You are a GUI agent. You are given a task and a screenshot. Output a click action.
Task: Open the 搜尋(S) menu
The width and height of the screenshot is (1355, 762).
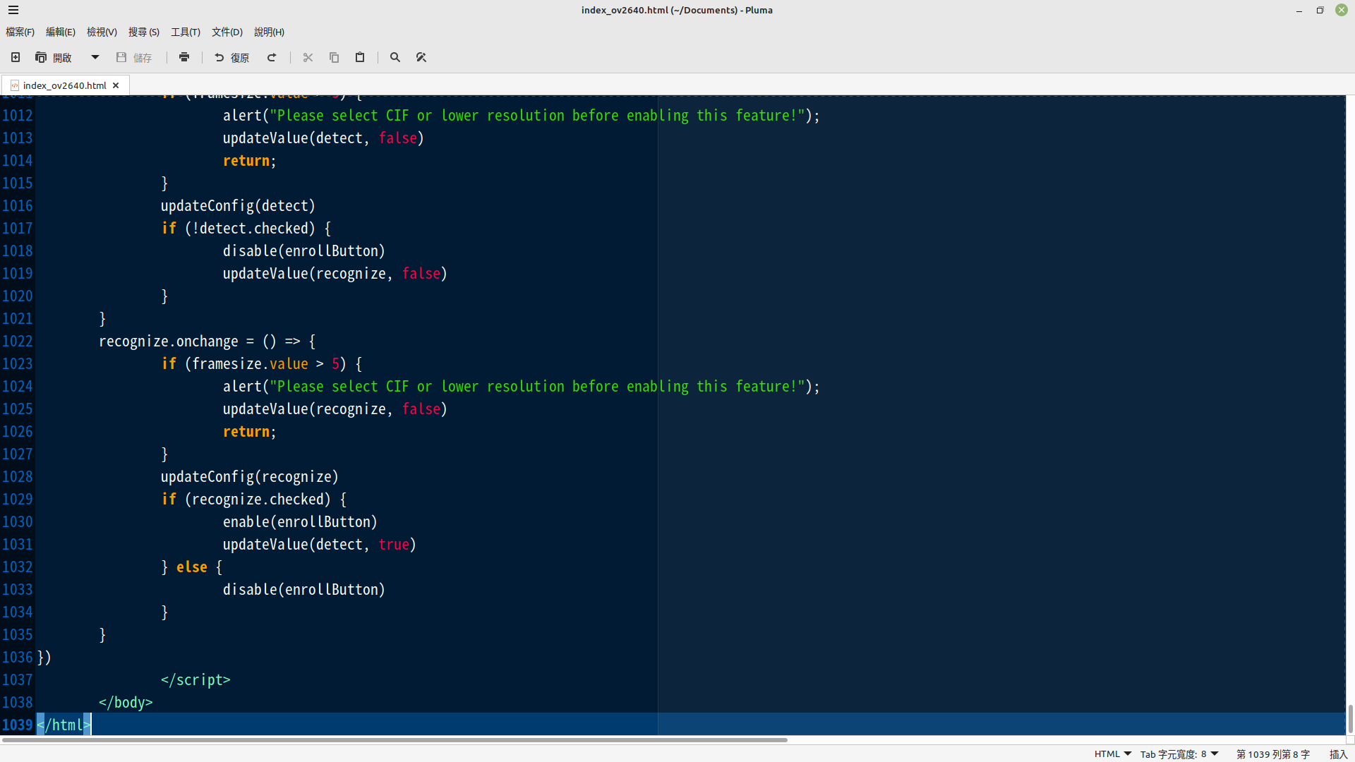click(144, 32)
